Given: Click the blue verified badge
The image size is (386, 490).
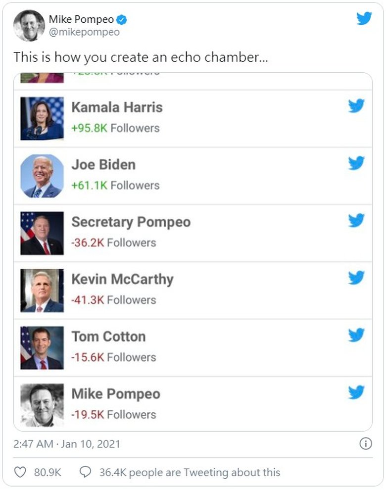Looking at the screenshot, I should 122,20.
